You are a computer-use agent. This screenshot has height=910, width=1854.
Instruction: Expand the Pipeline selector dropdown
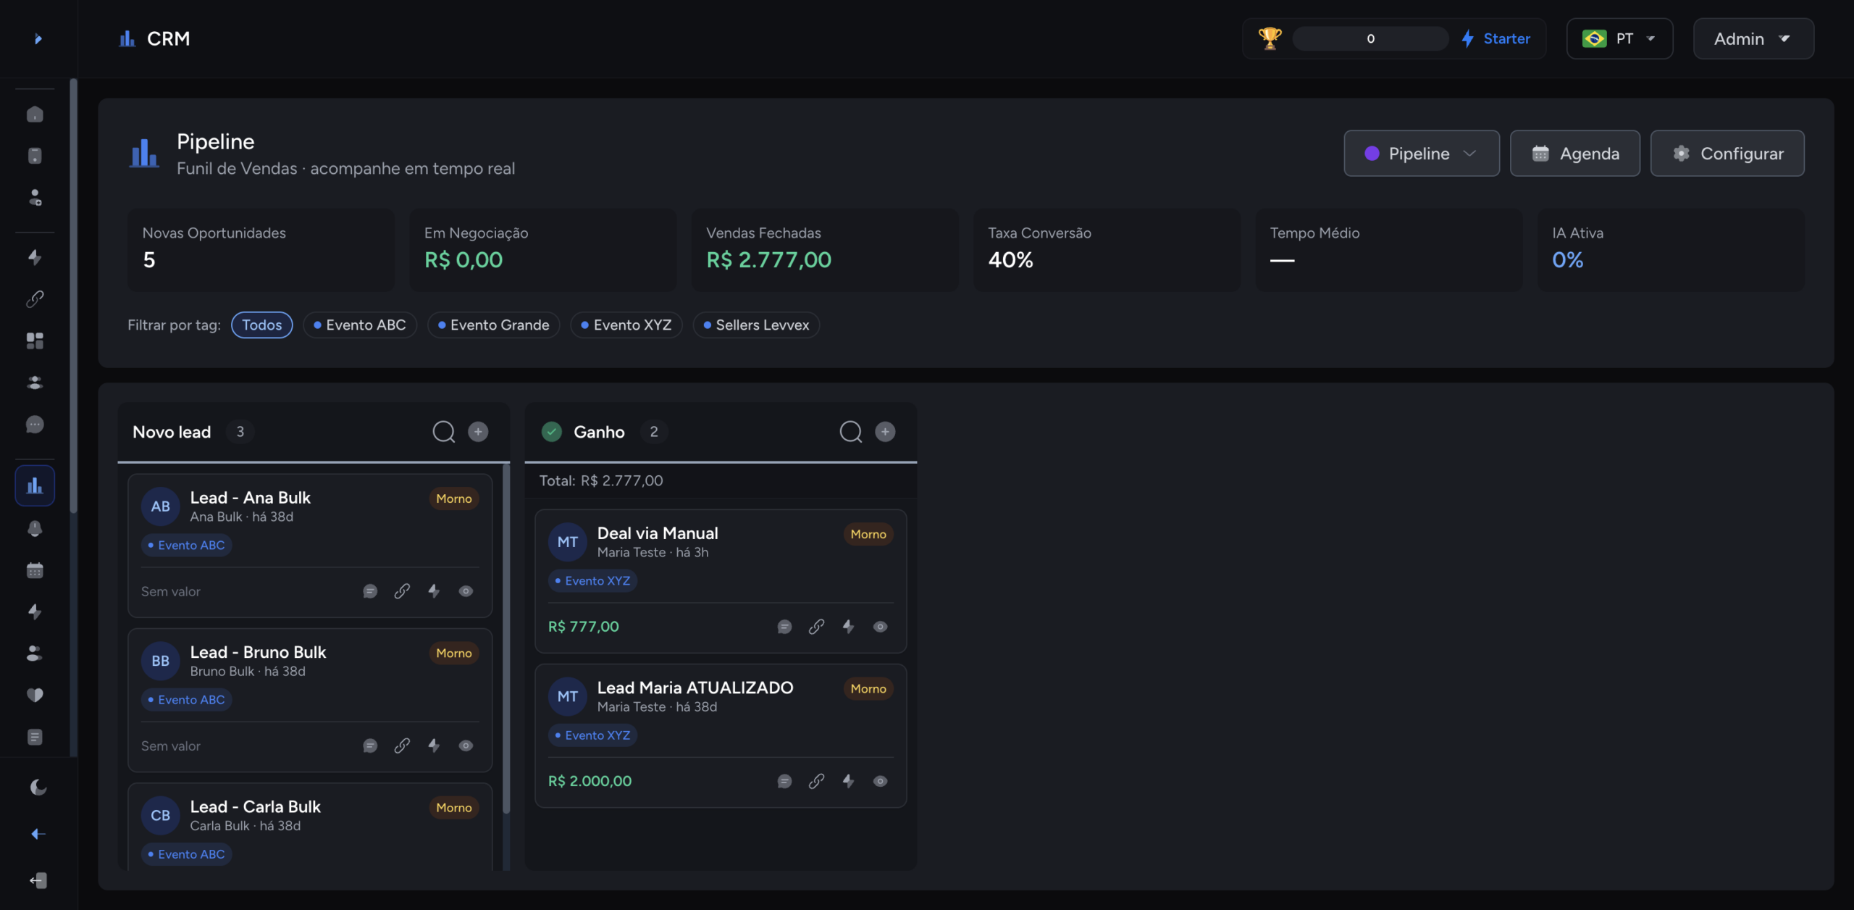1421,153
